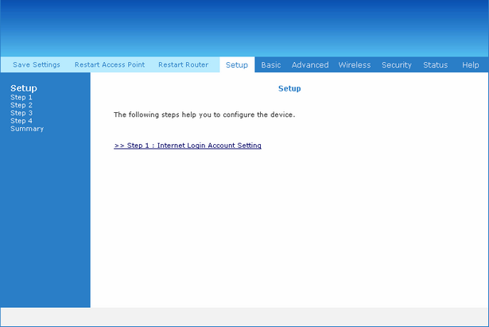Click the blue Setup page title
The image size is (489, 327).
tap(289, 88)
